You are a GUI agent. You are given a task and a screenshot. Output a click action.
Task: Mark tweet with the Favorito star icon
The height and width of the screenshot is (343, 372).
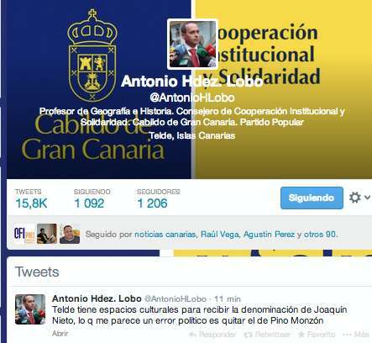pyautogui.click(x=301, y=334)
